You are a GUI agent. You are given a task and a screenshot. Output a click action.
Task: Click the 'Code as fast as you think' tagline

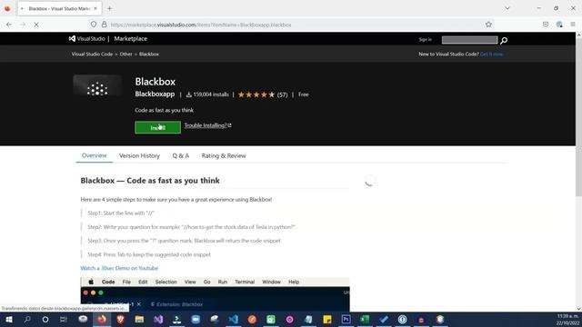(x=164, y=110)
